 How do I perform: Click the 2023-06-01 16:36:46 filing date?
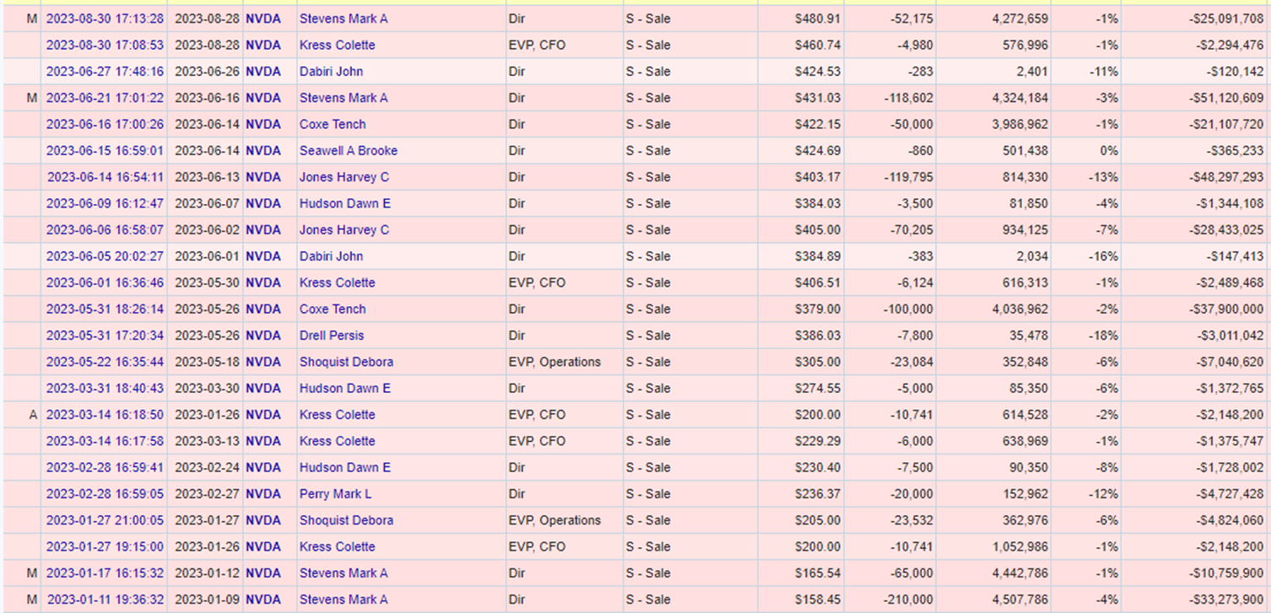105,282
